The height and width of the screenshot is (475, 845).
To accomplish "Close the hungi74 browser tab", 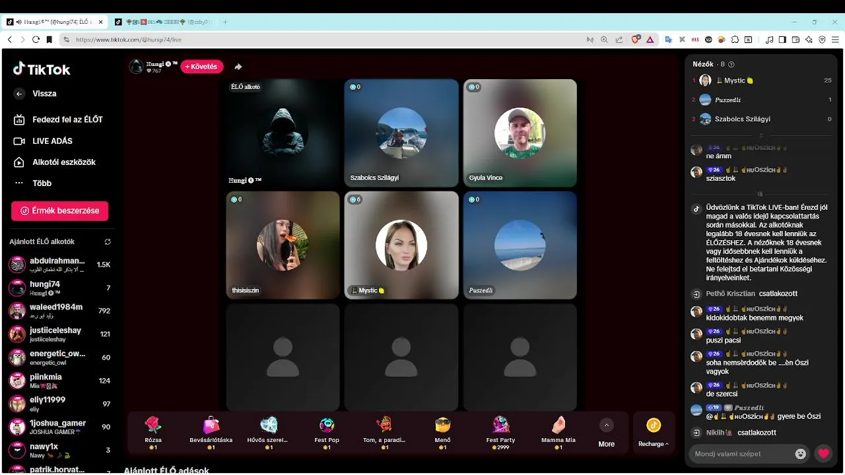I will click(101, 22).
